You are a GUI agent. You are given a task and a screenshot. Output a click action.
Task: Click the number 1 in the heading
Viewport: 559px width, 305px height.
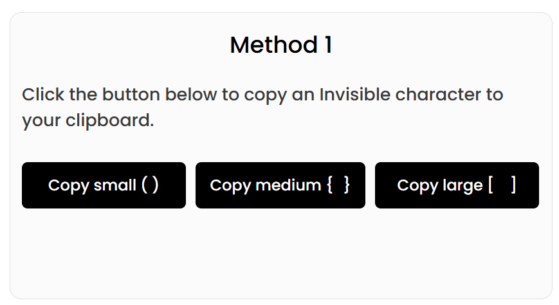[327, 45]
